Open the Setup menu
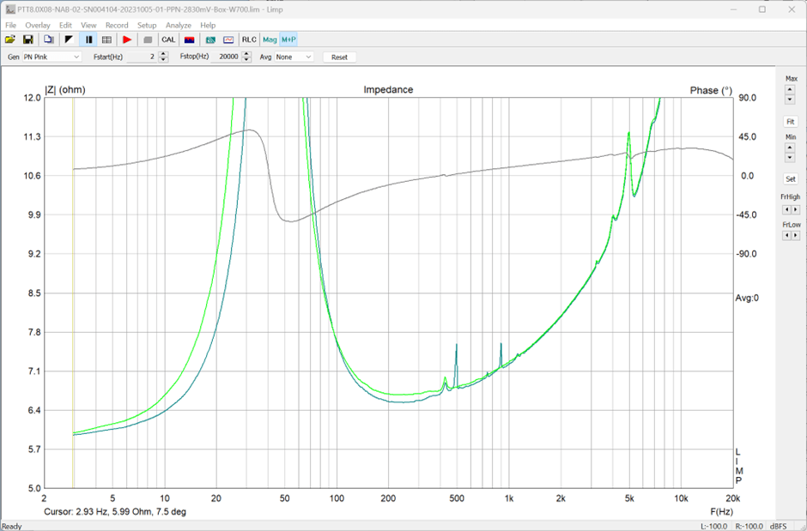This screenshot has height=531, width=807. [147, 25]
